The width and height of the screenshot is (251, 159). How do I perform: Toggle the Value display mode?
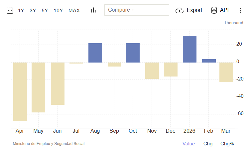click(188, 144)
